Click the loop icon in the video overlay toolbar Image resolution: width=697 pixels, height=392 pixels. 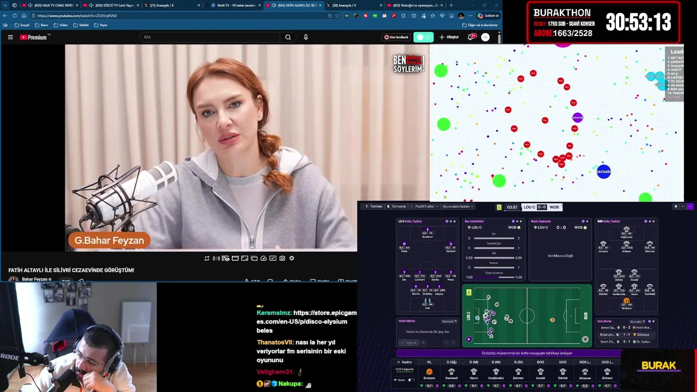[207, 258]
